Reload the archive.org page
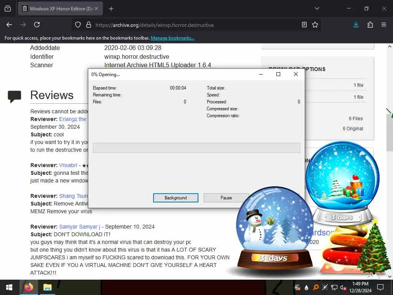 tap(37, 25)
